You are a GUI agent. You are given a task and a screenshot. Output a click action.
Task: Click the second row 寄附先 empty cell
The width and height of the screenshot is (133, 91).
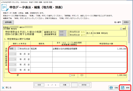41,54
